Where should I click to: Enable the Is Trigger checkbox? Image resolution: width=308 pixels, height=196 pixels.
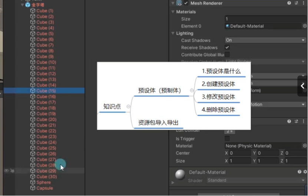pos(227,139)
